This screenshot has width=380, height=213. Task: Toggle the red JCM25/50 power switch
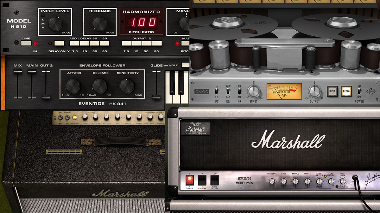190,180
